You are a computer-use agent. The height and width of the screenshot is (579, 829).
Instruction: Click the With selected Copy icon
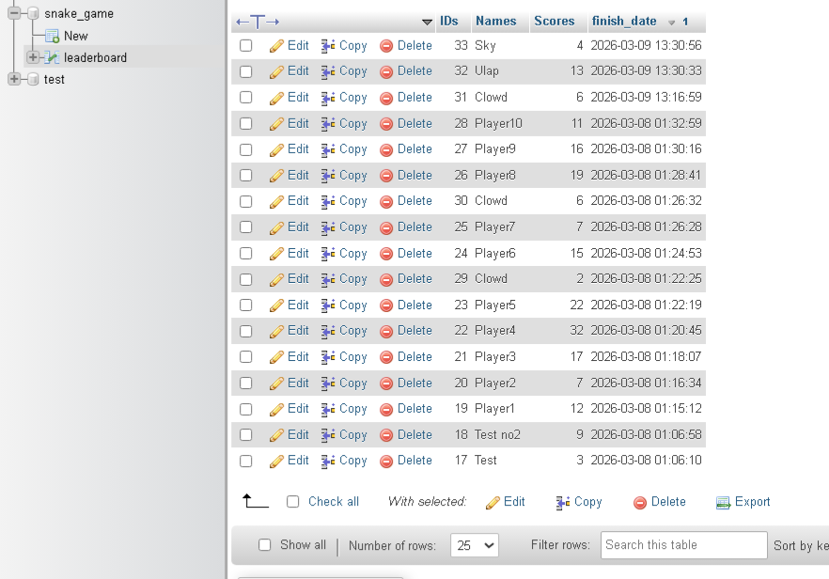coord(562,502)
